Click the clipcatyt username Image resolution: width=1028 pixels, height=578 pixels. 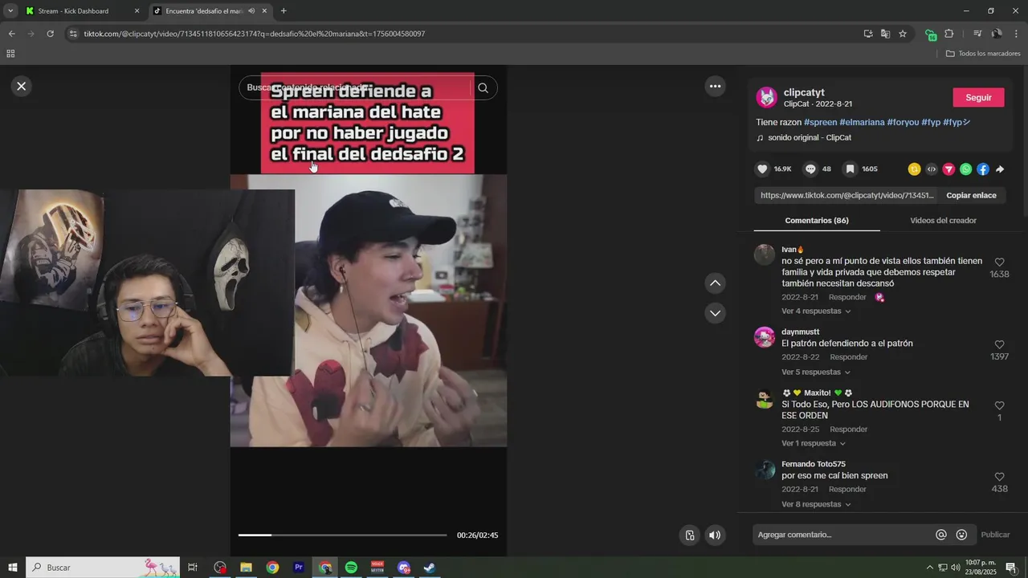coord(804,92)
